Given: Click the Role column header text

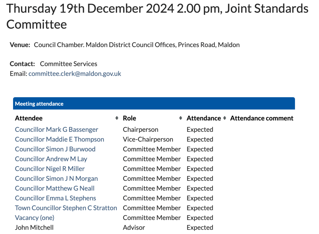Looking at the screenshot, I should click(130, 118).
